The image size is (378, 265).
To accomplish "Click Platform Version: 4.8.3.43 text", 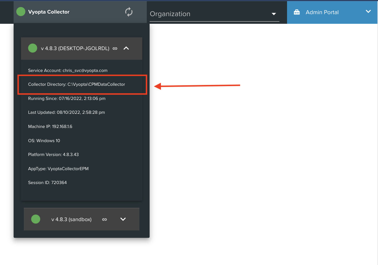I will (54, 155).
